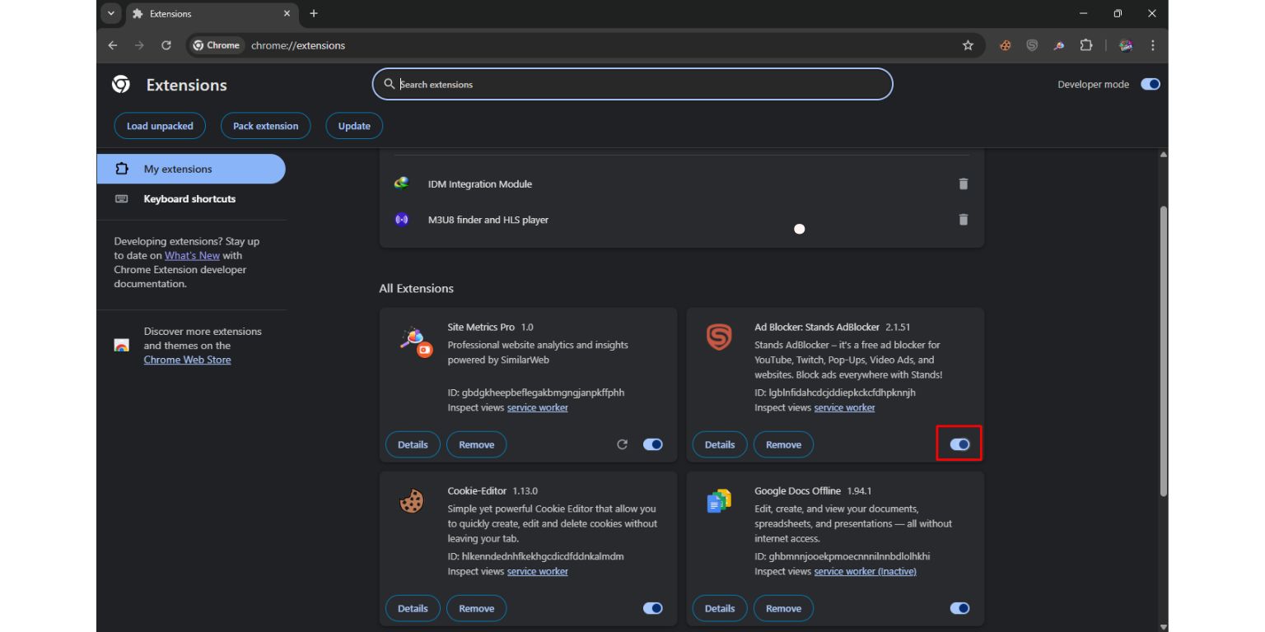Viewport: 1265px width, 632px height.
Task: Click the M3U8 finder extension icon
Action: [x=402, y=220]
